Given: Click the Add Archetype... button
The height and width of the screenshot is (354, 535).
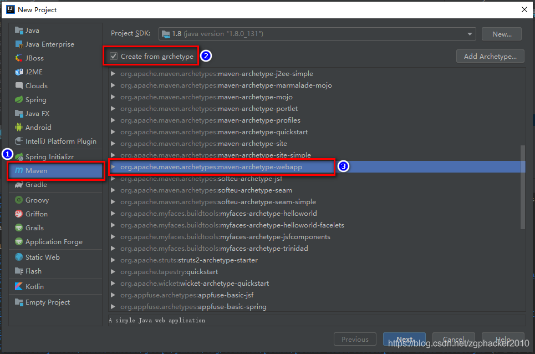Looking at the screenshot, I should pos(490,57).
